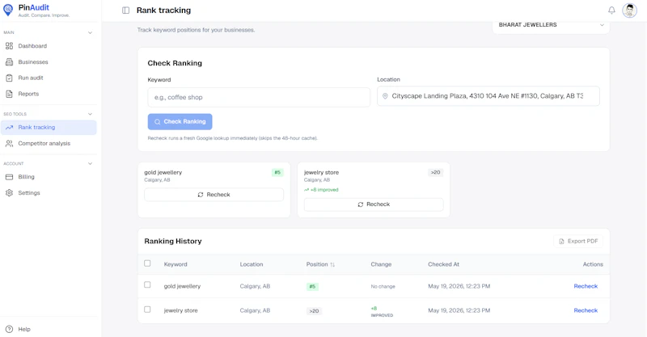Image resolution: width=647 pixels, height=337 pixels.
Task: Click "No change" in gold jewellery row
Action: tap(383, 286)
